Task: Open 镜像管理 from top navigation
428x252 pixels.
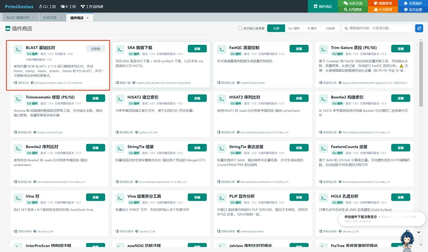Action: tap(383, 3)
